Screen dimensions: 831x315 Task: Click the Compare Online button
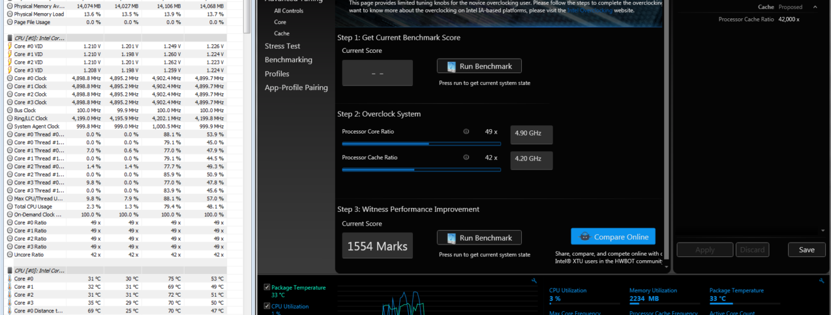coord(613,237)
